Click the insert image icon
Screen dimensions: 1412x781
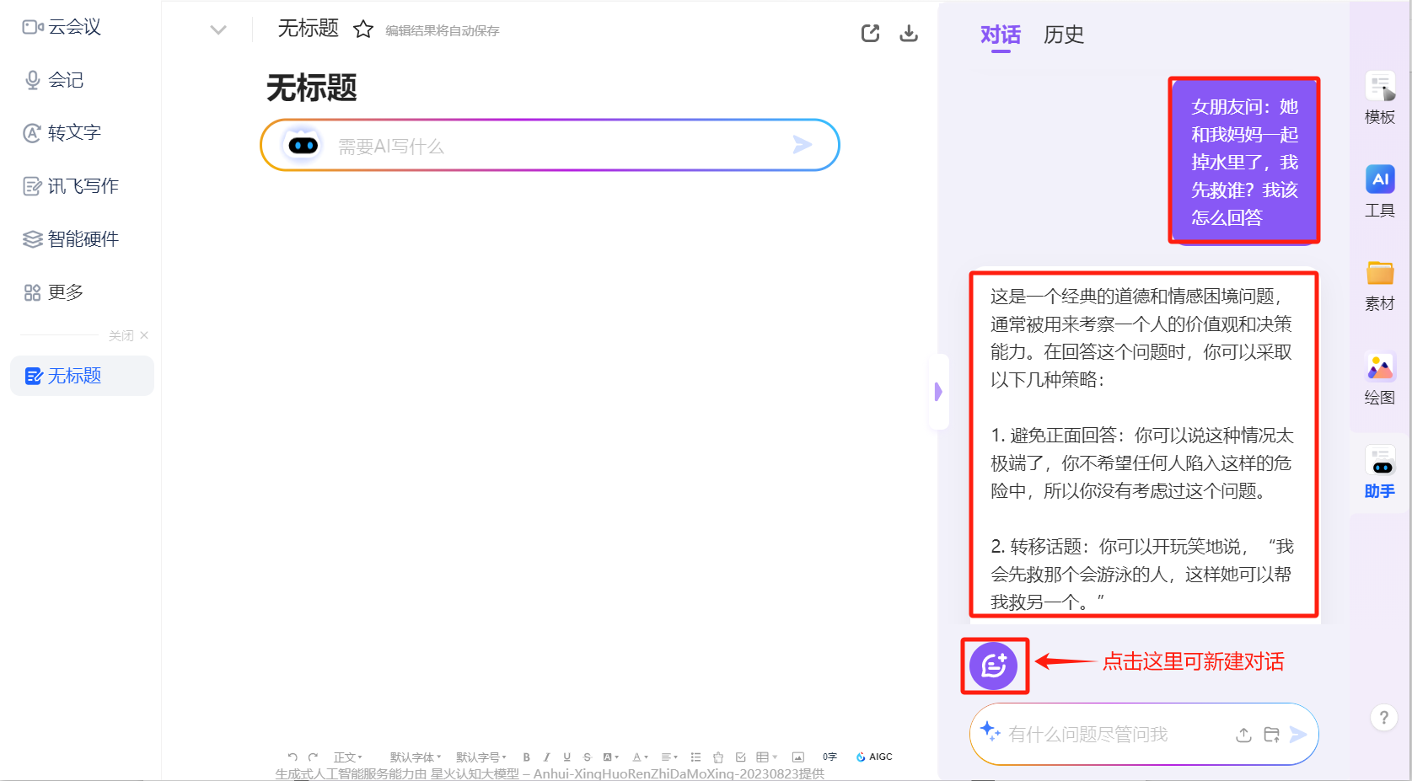pyautogui.click(x=798, y=757)
